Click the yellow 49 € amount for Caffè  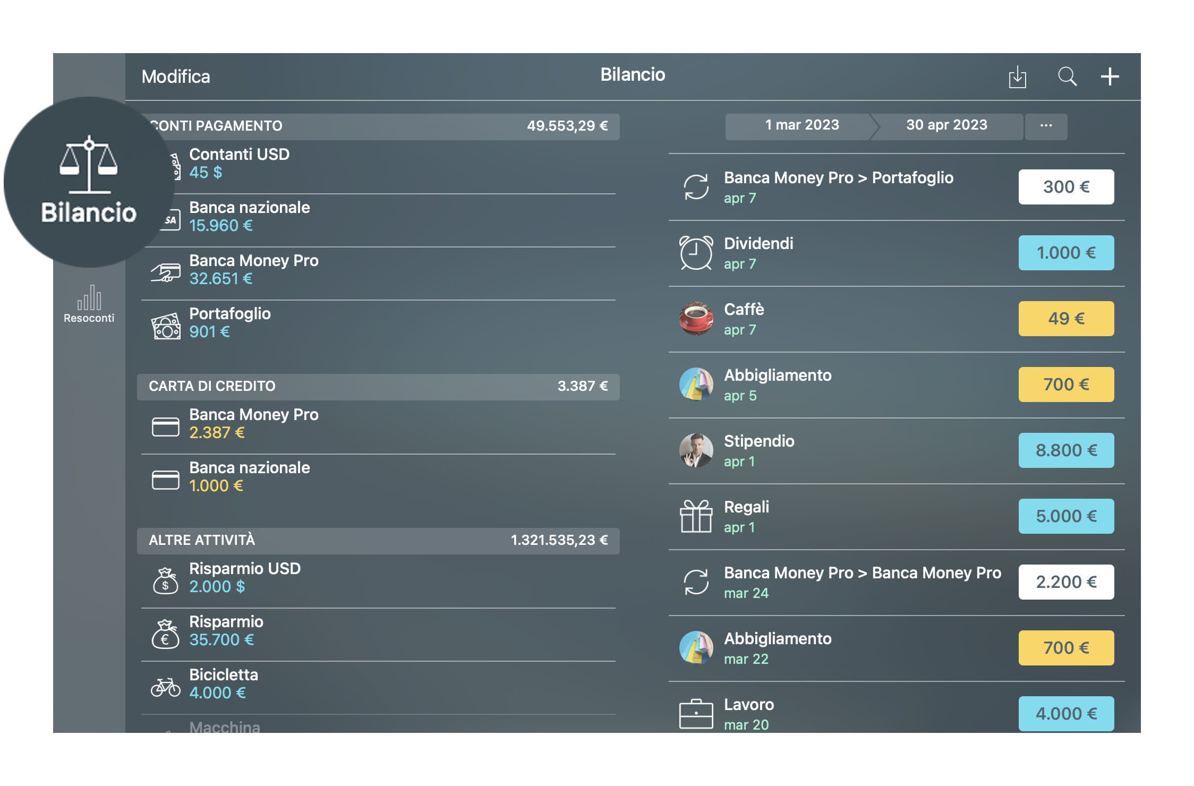(1066, 318)
